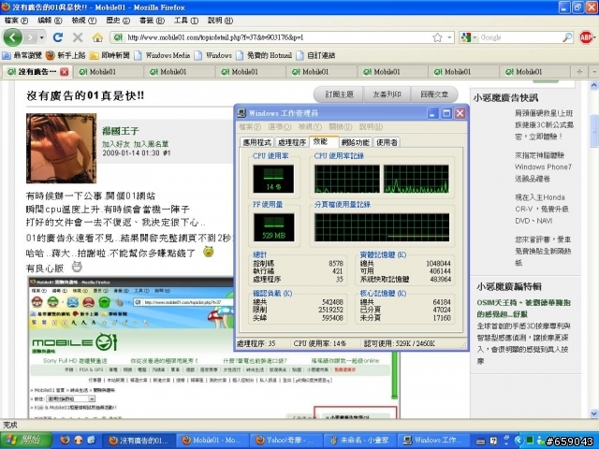This screenshot has height=449, width=599.
Task: Switch to 未命名 - 小畫家 taskbar button
Action: tap(359, 441)
